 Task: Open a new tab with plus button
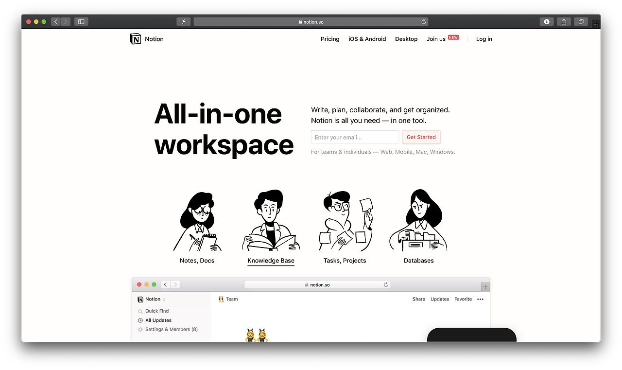(x=596, y=24)
